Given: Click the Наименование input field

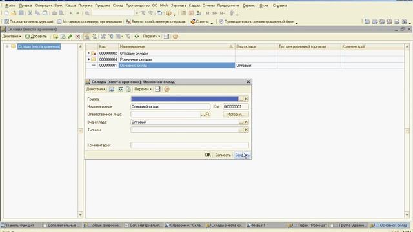Looking at the screenshot, I should (x=170, y=107).
